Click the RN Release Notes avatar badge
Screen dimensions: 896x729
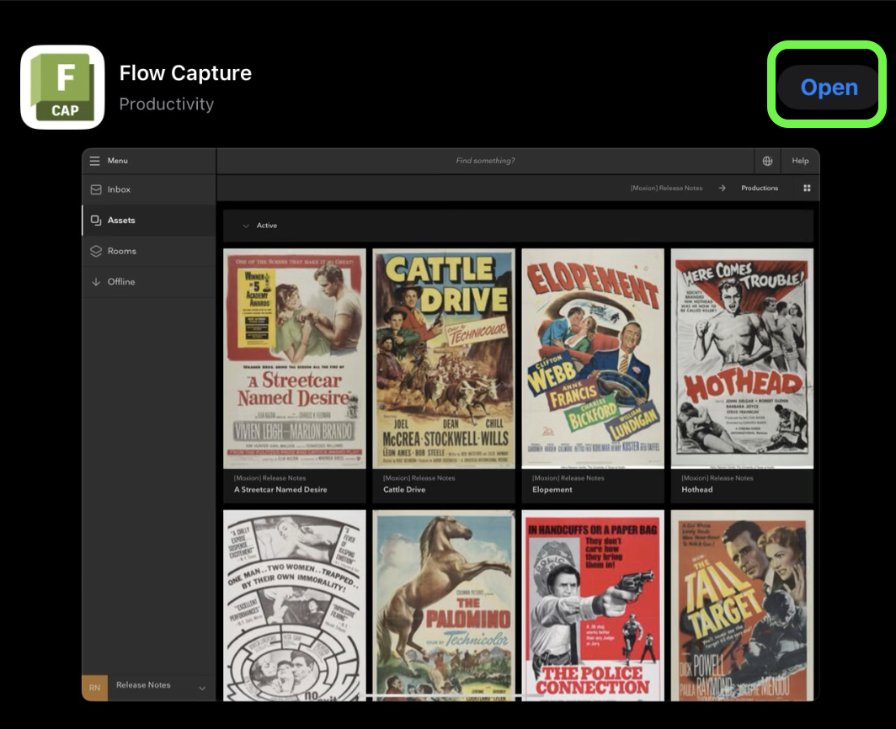(x=95, y=686)
